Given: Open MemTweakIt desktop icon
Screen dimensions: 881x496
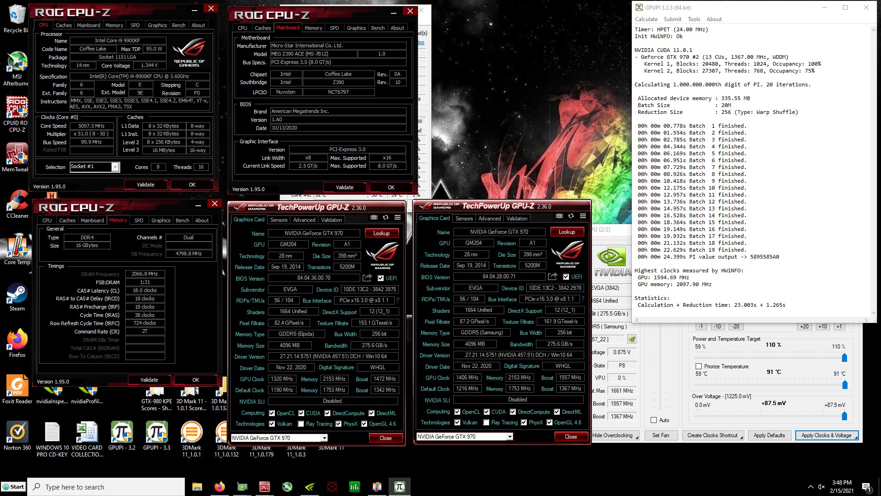Looking at the screenshot, I should [17, 158].
